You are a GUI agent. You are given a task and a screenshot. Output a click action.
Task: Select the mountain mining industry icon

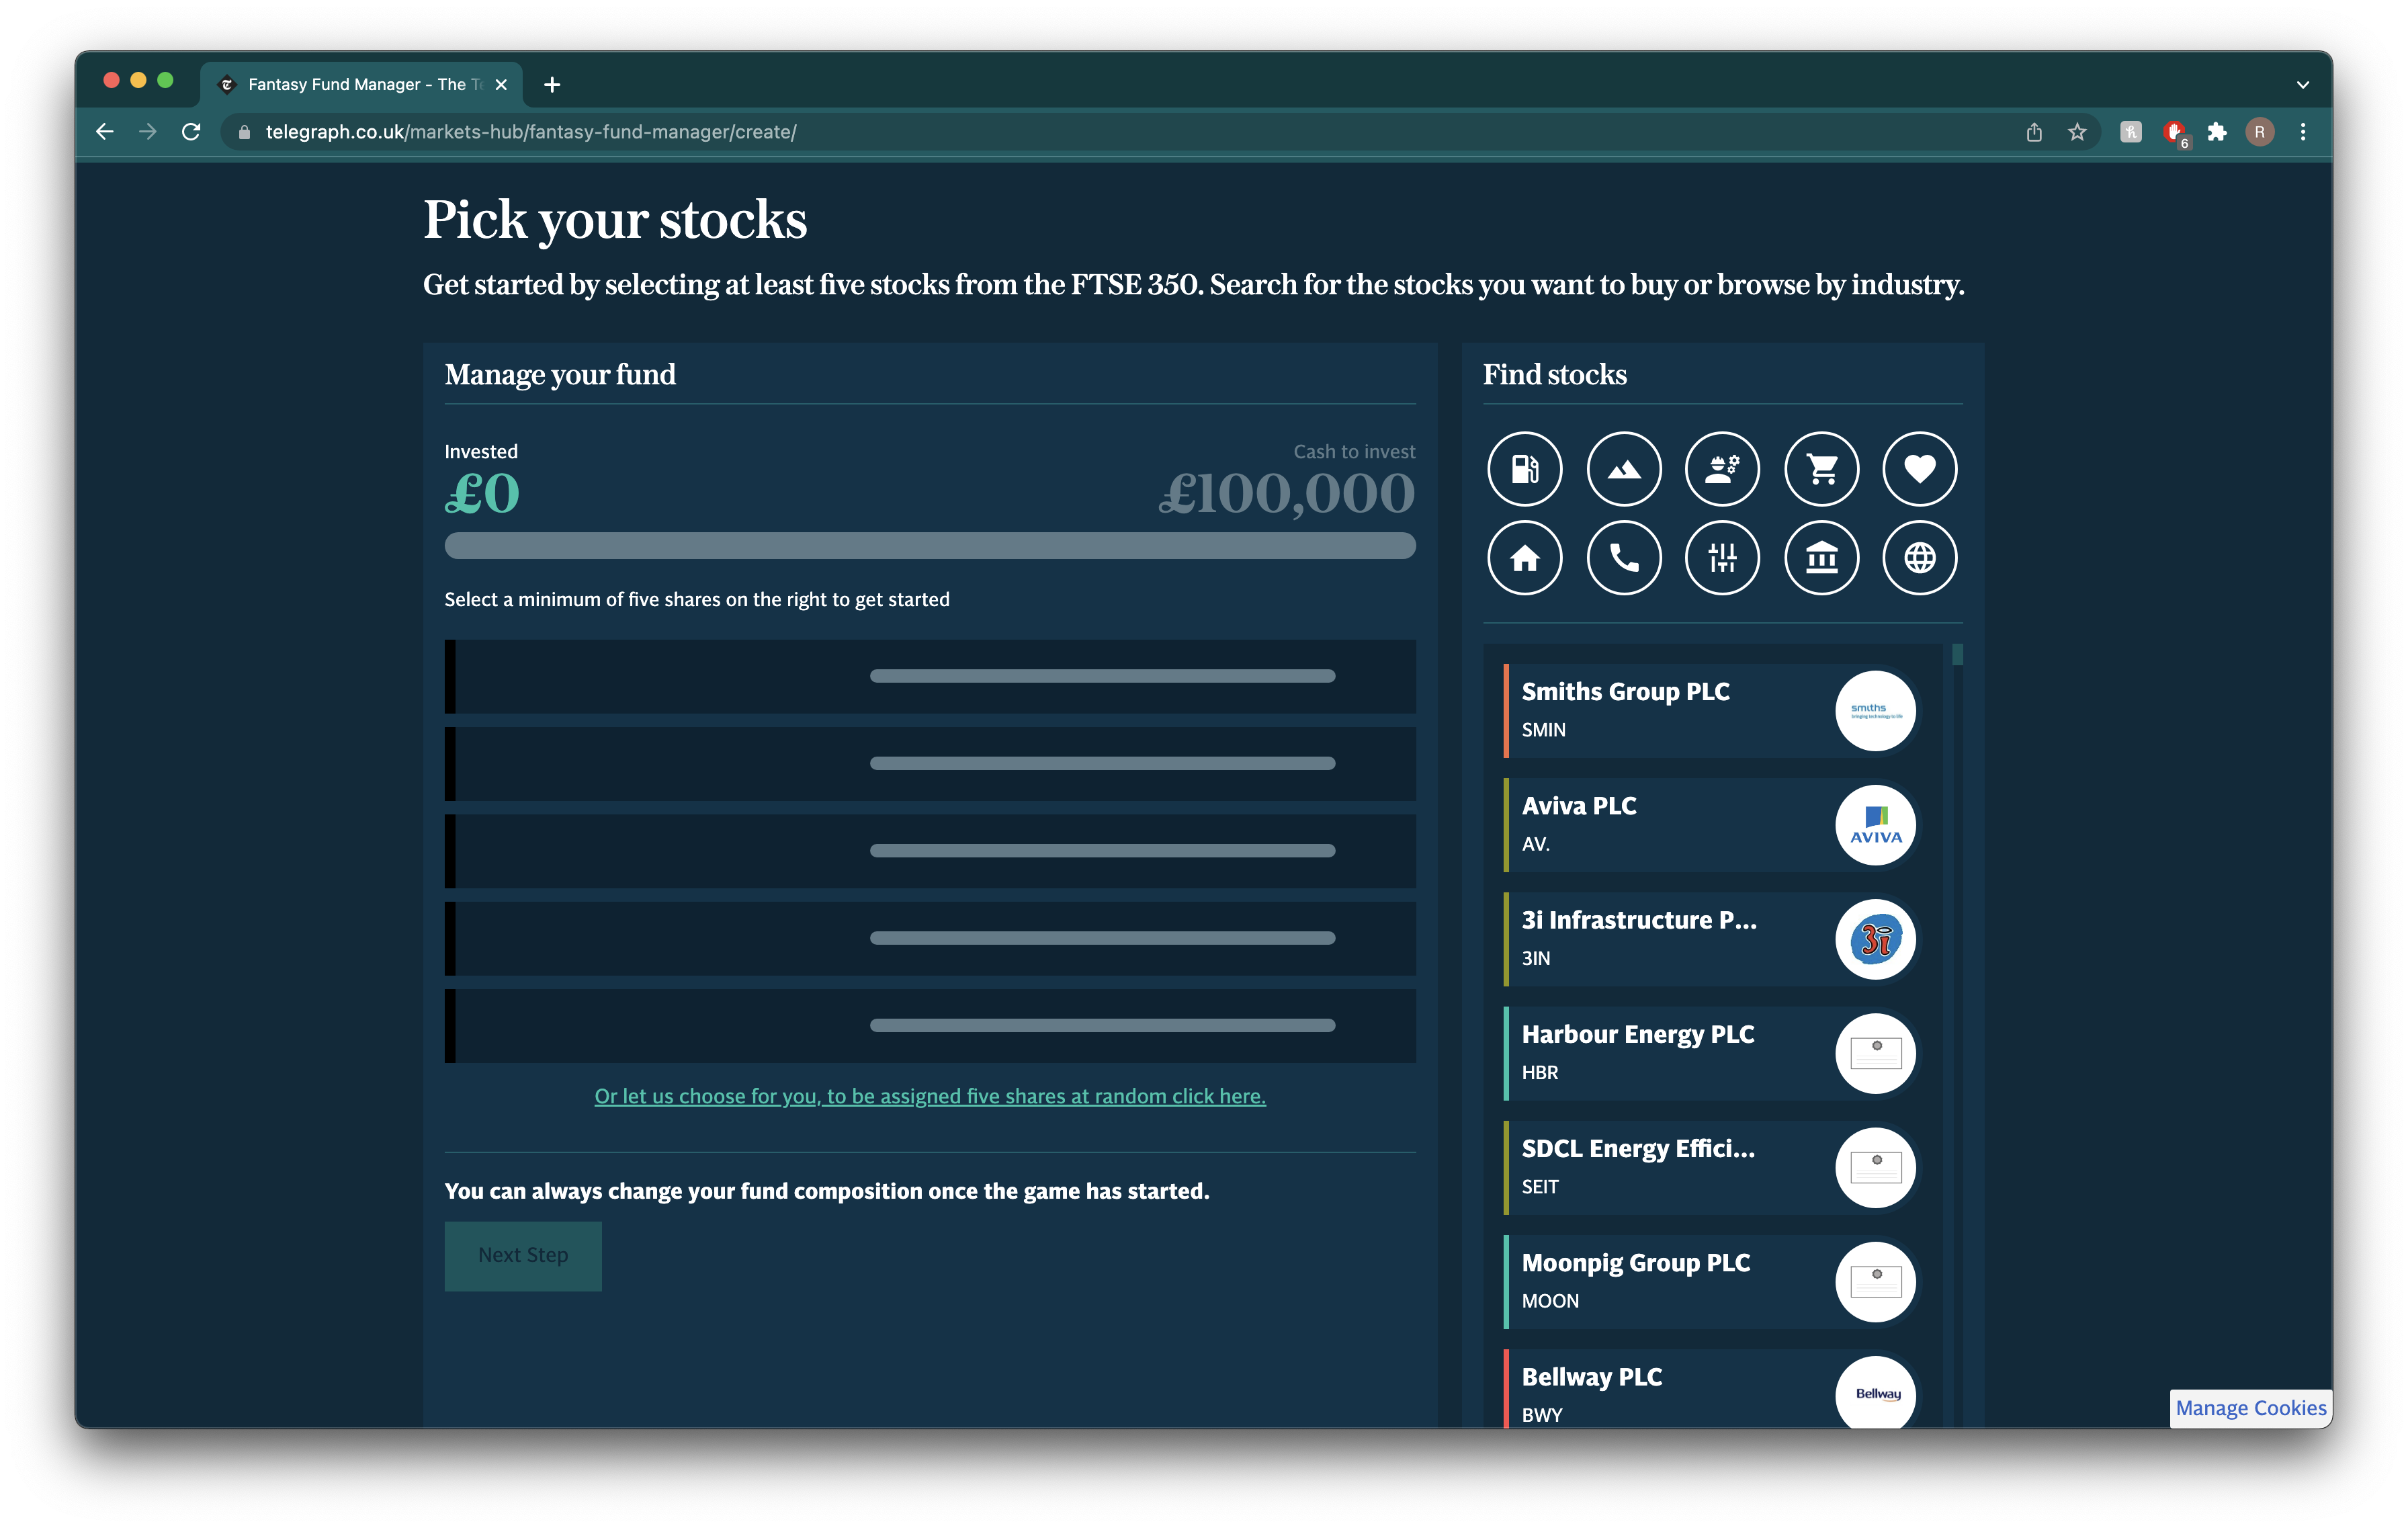click(x=1623, y=469)
